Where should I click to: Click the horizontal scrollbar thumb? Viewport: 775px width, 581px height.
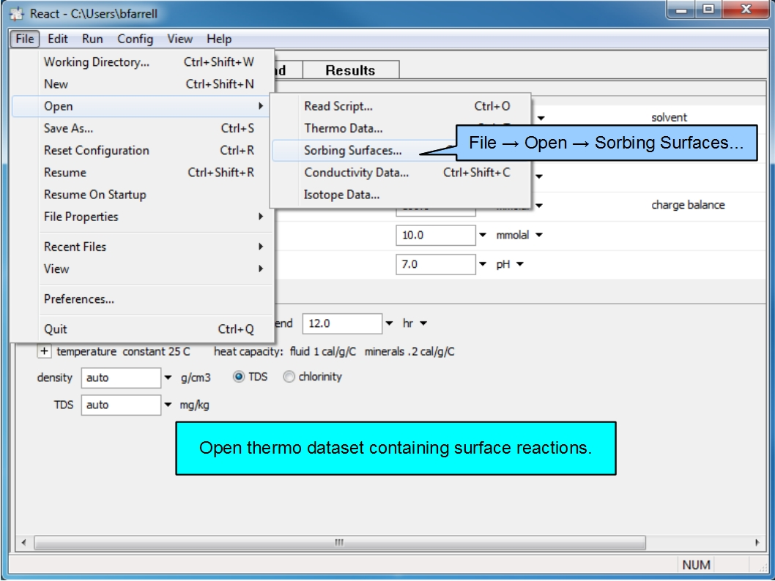pos(340,542)
